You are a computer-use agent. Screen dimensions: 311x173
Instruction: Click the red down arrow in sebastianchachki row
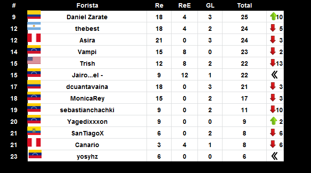pos(273,110)
